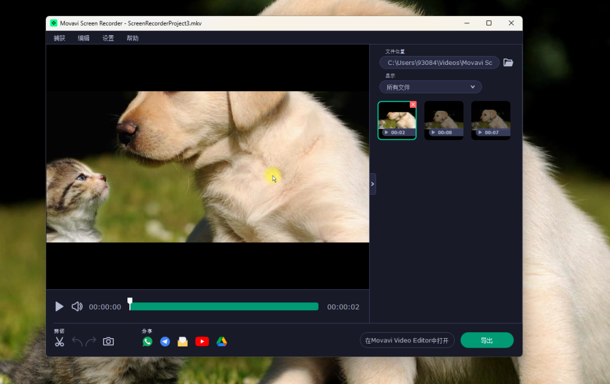Open project in Movavi Video Editor
Viewport: 610px width, 384px height.
[407, 340]
